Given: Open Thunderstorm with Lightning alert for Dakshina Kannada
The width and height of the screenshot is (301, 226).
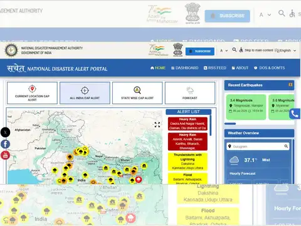Looking at the screenshot, I should tap(187, 161).
